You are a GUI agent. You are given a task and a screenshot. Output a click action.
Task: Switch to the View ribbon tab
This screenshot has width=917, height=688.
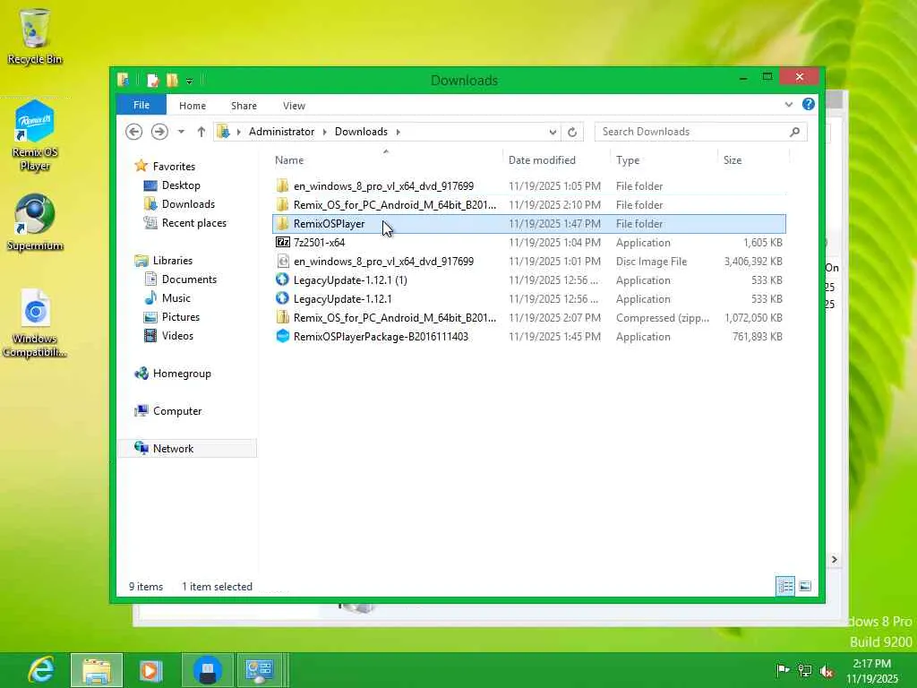[x=294, y=106]
